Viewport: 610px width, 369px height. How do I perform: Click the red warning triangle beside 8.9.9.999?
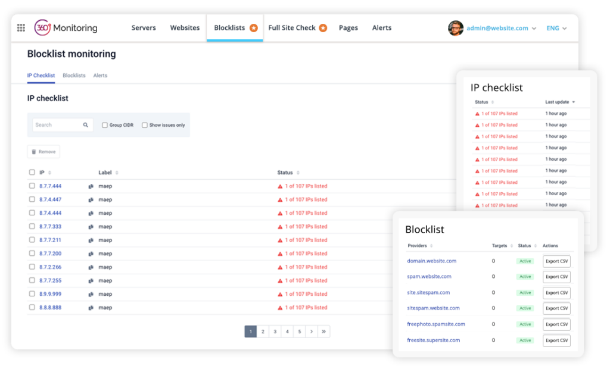281,293
